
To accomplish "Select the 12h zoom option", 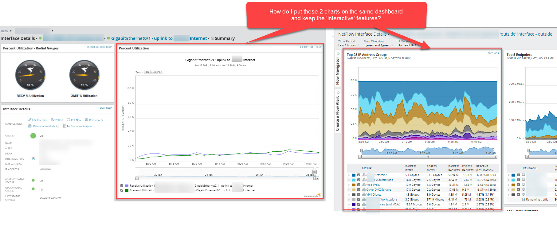I will coord(153,72).
